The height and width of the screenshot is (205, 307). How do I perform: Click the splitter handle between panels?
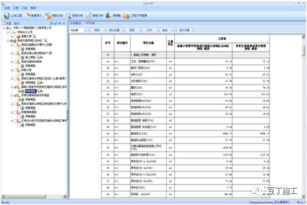tap(68, 115)
